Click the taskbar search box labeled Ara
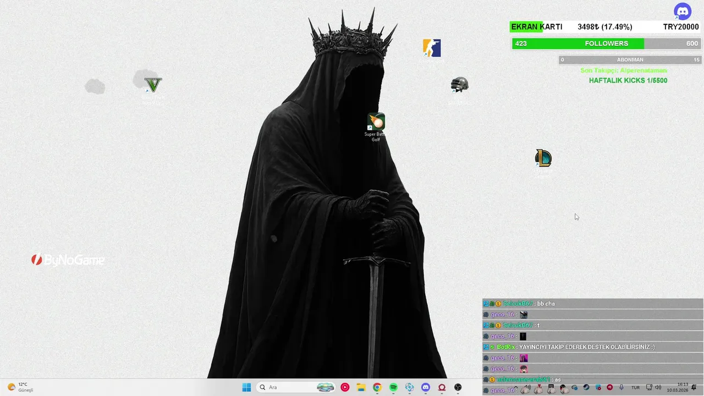The image size is (704, 396). point(296,387)
